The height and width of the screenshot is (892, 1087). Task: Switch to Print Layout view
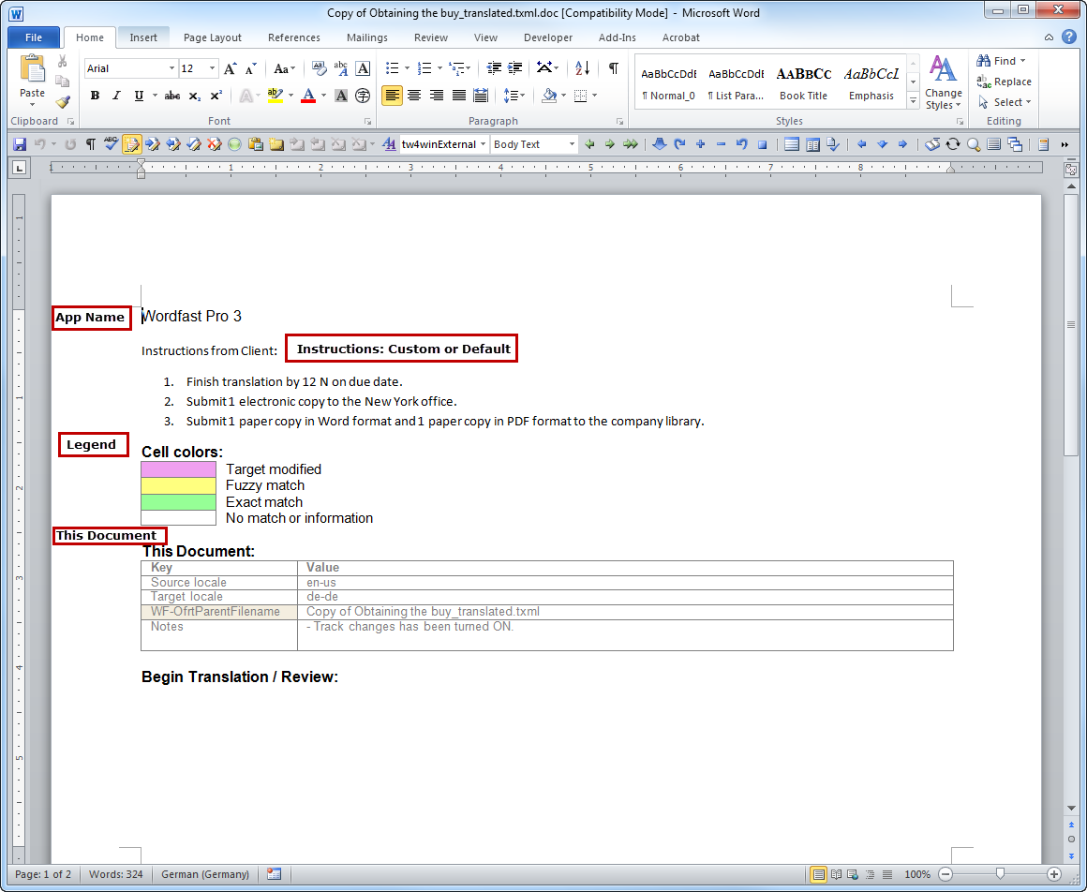point(819,875)
